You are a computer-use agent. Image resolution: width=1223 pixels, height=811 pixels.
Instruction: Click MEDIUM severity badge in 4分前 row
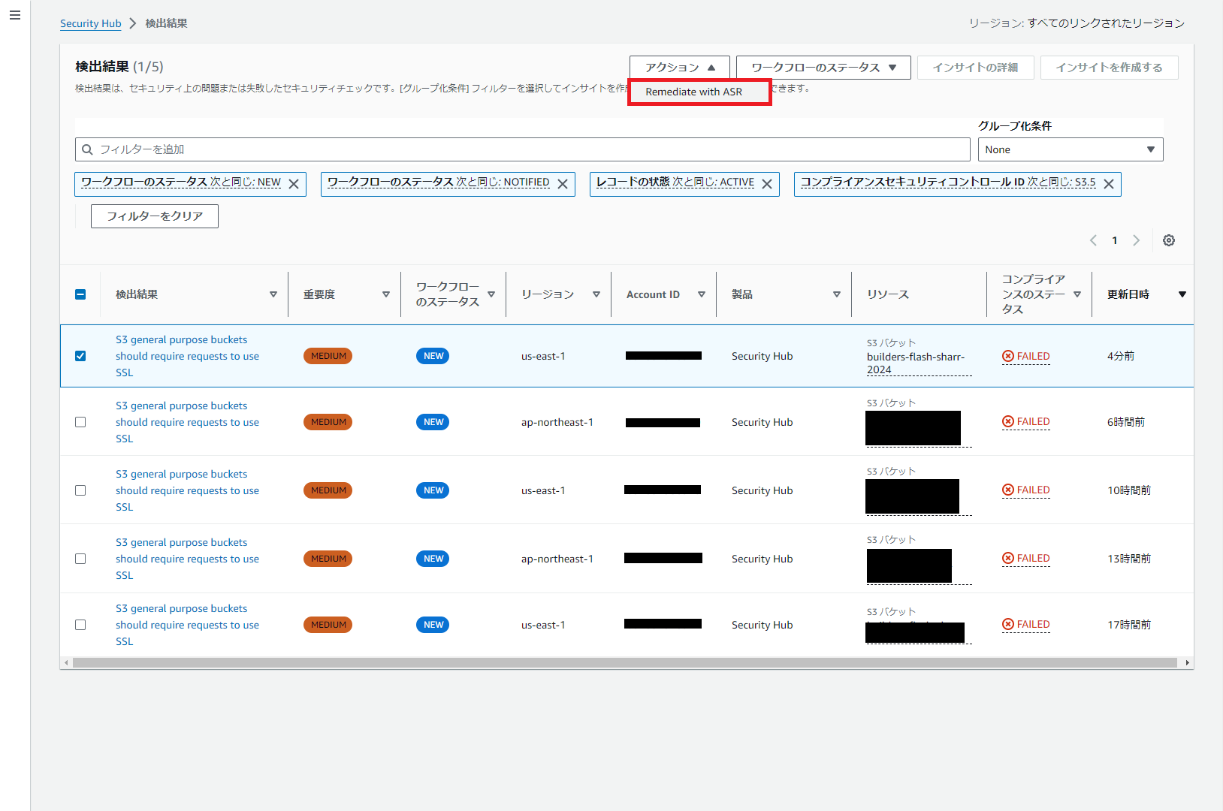point(328,356)
